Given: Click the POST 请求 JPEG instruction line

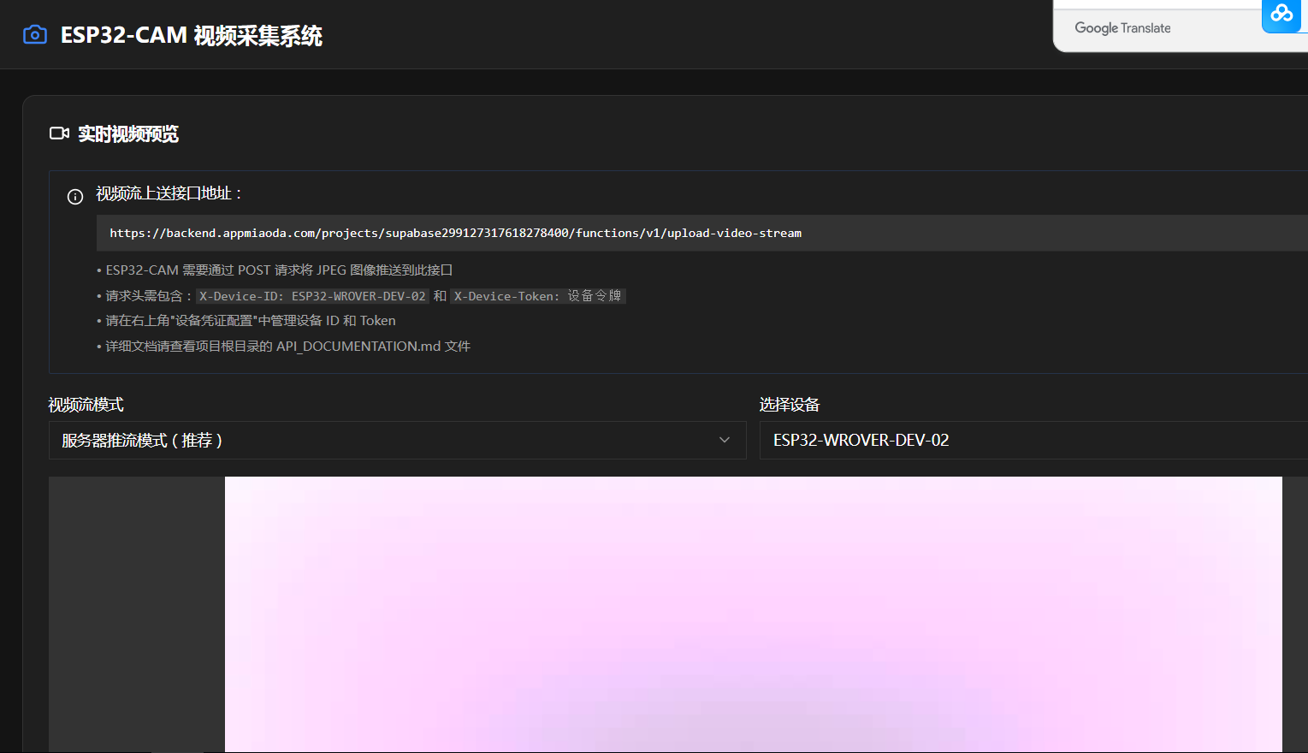Looking at the screenshot, I should tap(279, 270).
